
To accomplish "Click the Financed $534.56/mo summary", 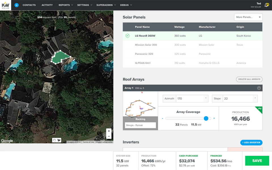I will tap(225, 161).
